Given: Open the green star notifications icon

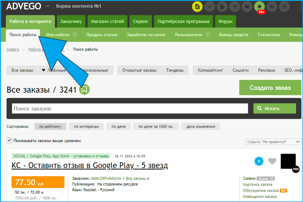Looking at the screenshot, I should [x=260, y=7].
